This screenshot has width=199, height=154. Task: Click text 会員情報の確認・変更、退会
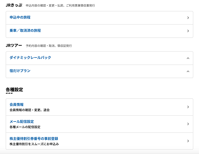click(30, 110)
